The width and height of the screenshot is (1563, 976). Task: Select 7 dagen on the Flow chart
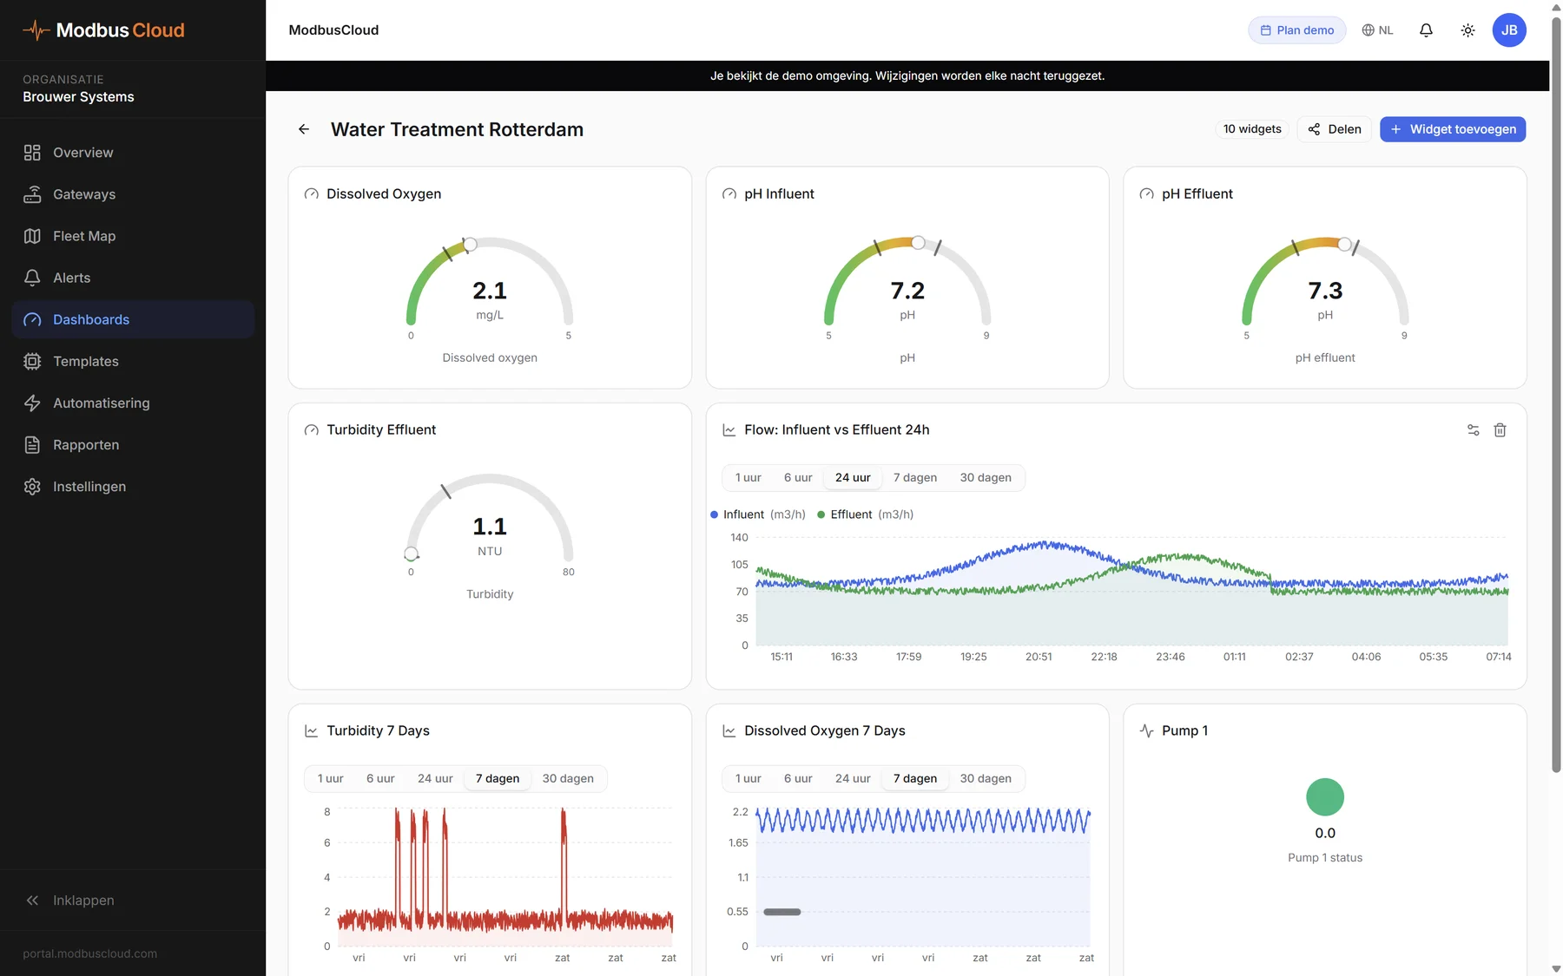pyautogui.click(x=915, y=478)
